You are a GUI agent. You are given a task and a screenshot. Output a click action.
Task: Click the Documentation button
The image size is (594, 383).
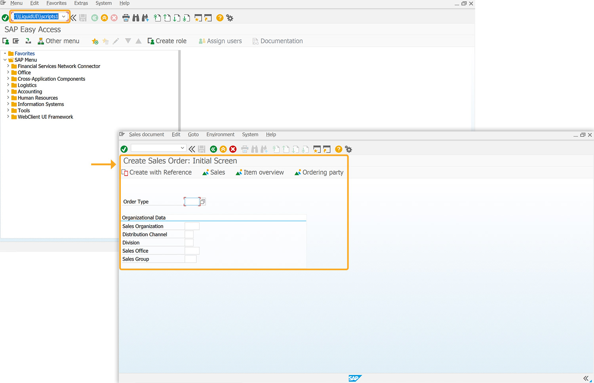(278, 41)
